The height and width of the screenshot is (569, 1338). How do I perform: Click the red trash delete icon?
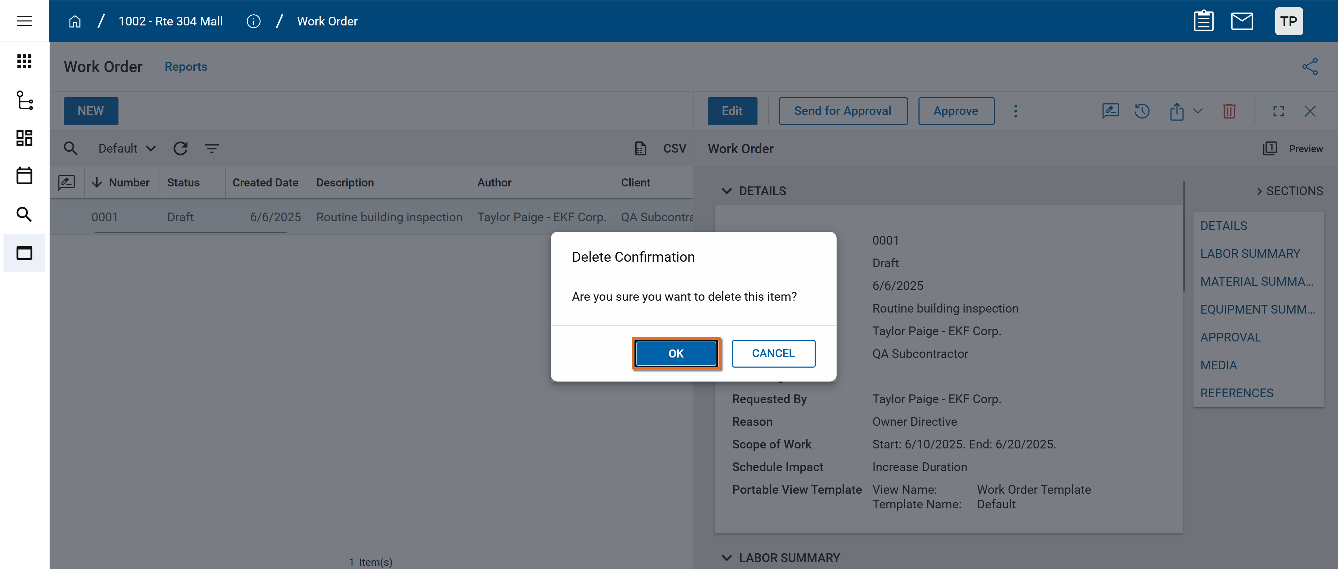(x=1229, y=111)
